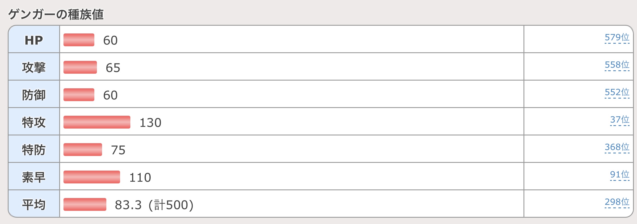Click the 579位 HP ranking link

(617, 37)
